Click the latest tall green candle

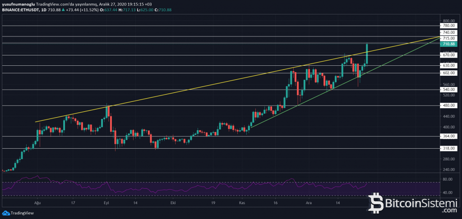(x=367, y=54)
